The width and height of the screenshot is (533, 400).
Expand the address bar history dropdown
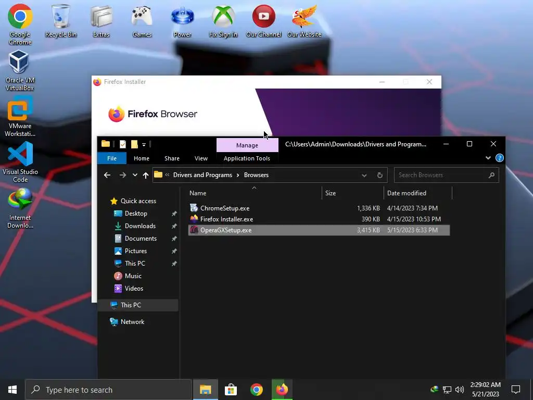(364, 175)
